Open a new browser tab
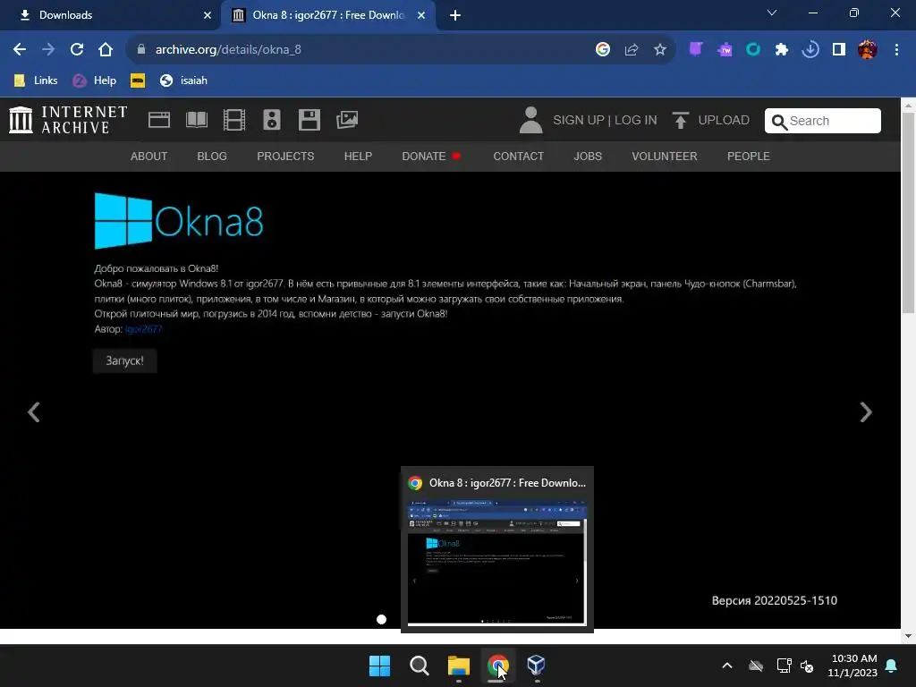916x687 pixels. tap(455, 15)
